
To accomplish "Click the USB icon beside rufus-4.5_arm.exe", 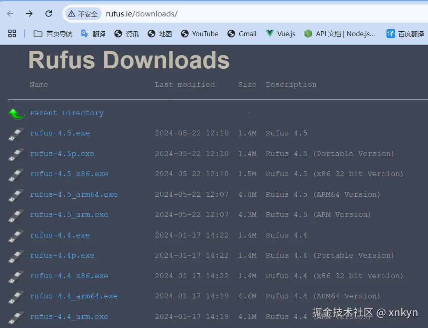I will (x=16, y=216).
